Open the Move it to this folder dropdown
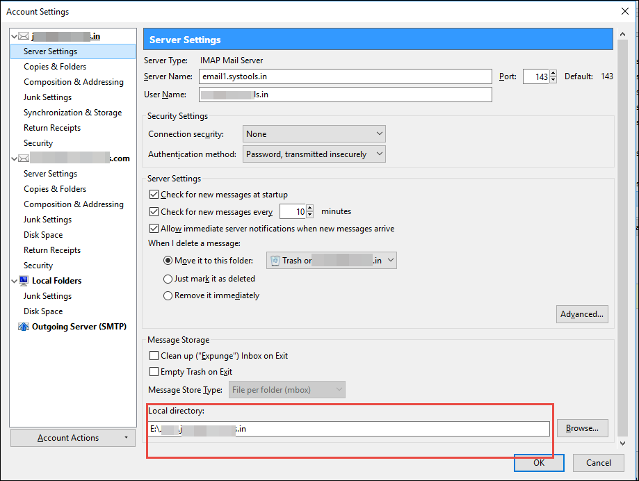This screenshot has height=481, width=639. pos(331,261)
